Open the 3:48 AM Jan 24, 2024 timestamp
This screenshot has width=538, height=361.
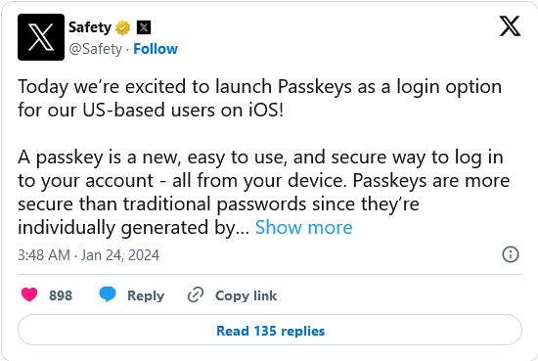click(88, 255)
